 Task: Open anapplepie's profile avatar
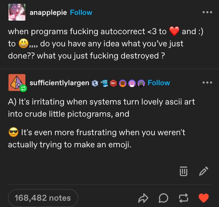coord(17,12)
